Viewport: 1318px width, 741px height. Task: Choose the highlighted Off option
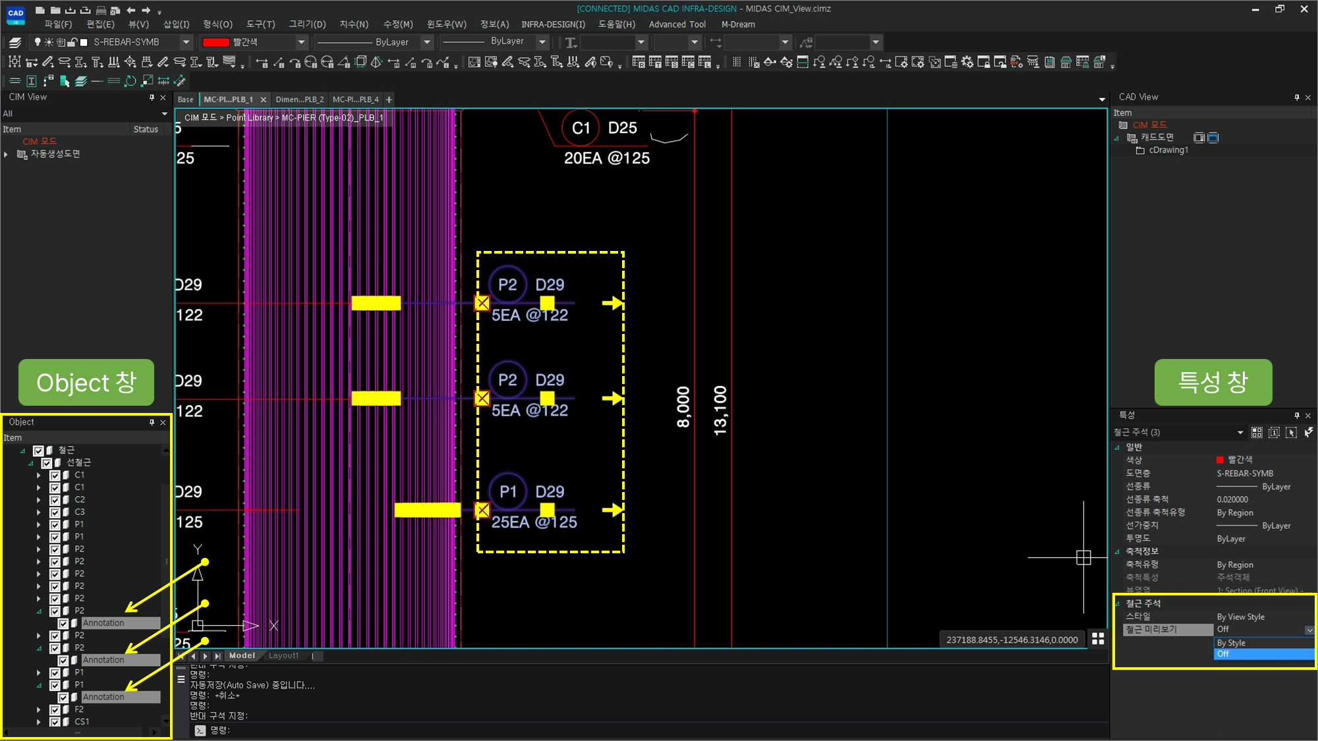(x=1263, y=654)
